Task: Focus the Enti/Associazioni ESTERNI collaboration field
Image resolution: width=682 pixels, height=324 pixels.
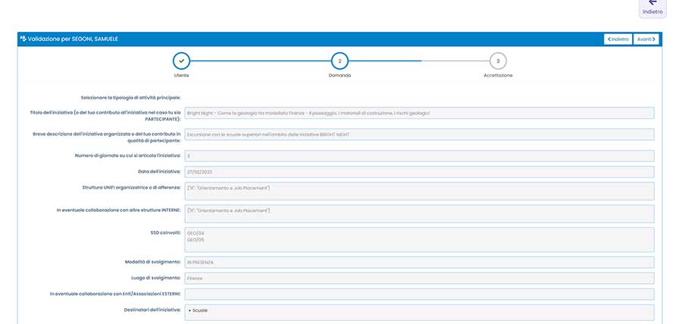Action: tap(418, 294)
